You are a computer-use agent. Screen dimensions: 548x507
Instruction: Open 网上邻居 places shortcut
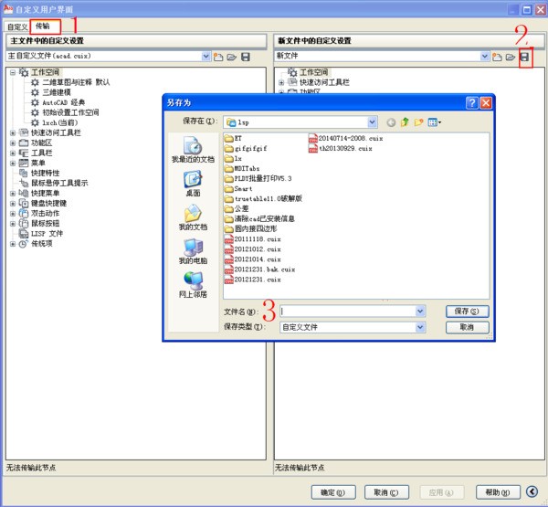(193, 285)
